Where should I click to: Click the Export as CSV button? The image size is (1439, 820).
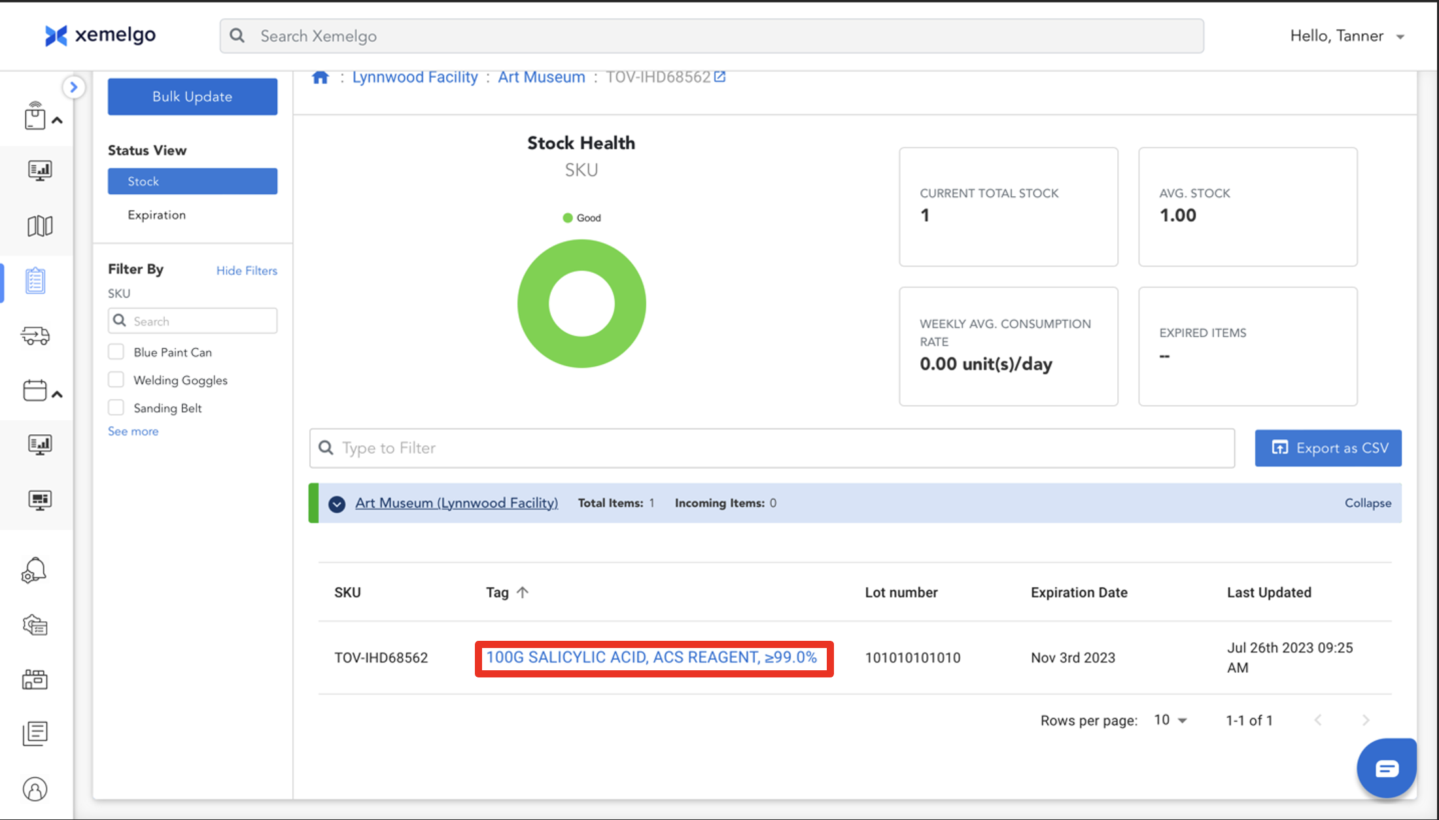click(x=1328, y=448)
